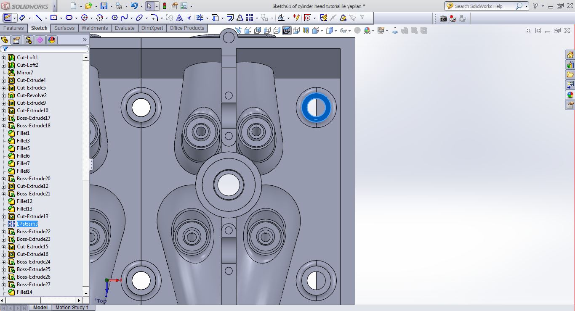
Task: Click the Polygon sketch tool
Action: (x=114, y=18)
